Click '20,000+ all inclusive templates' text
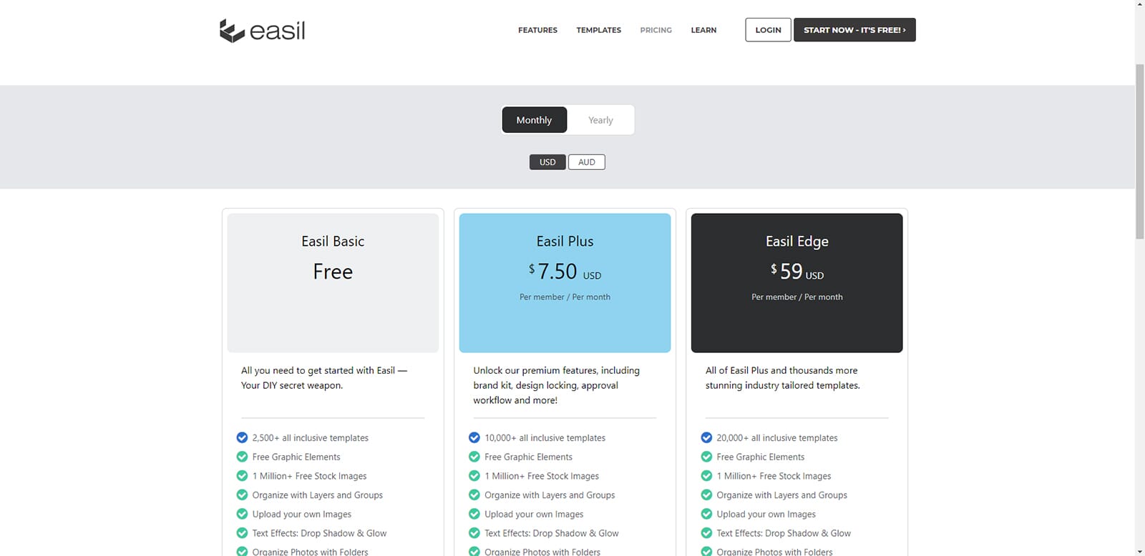Viewport: 1145px width, 556px height. click(x=777, y=438)
